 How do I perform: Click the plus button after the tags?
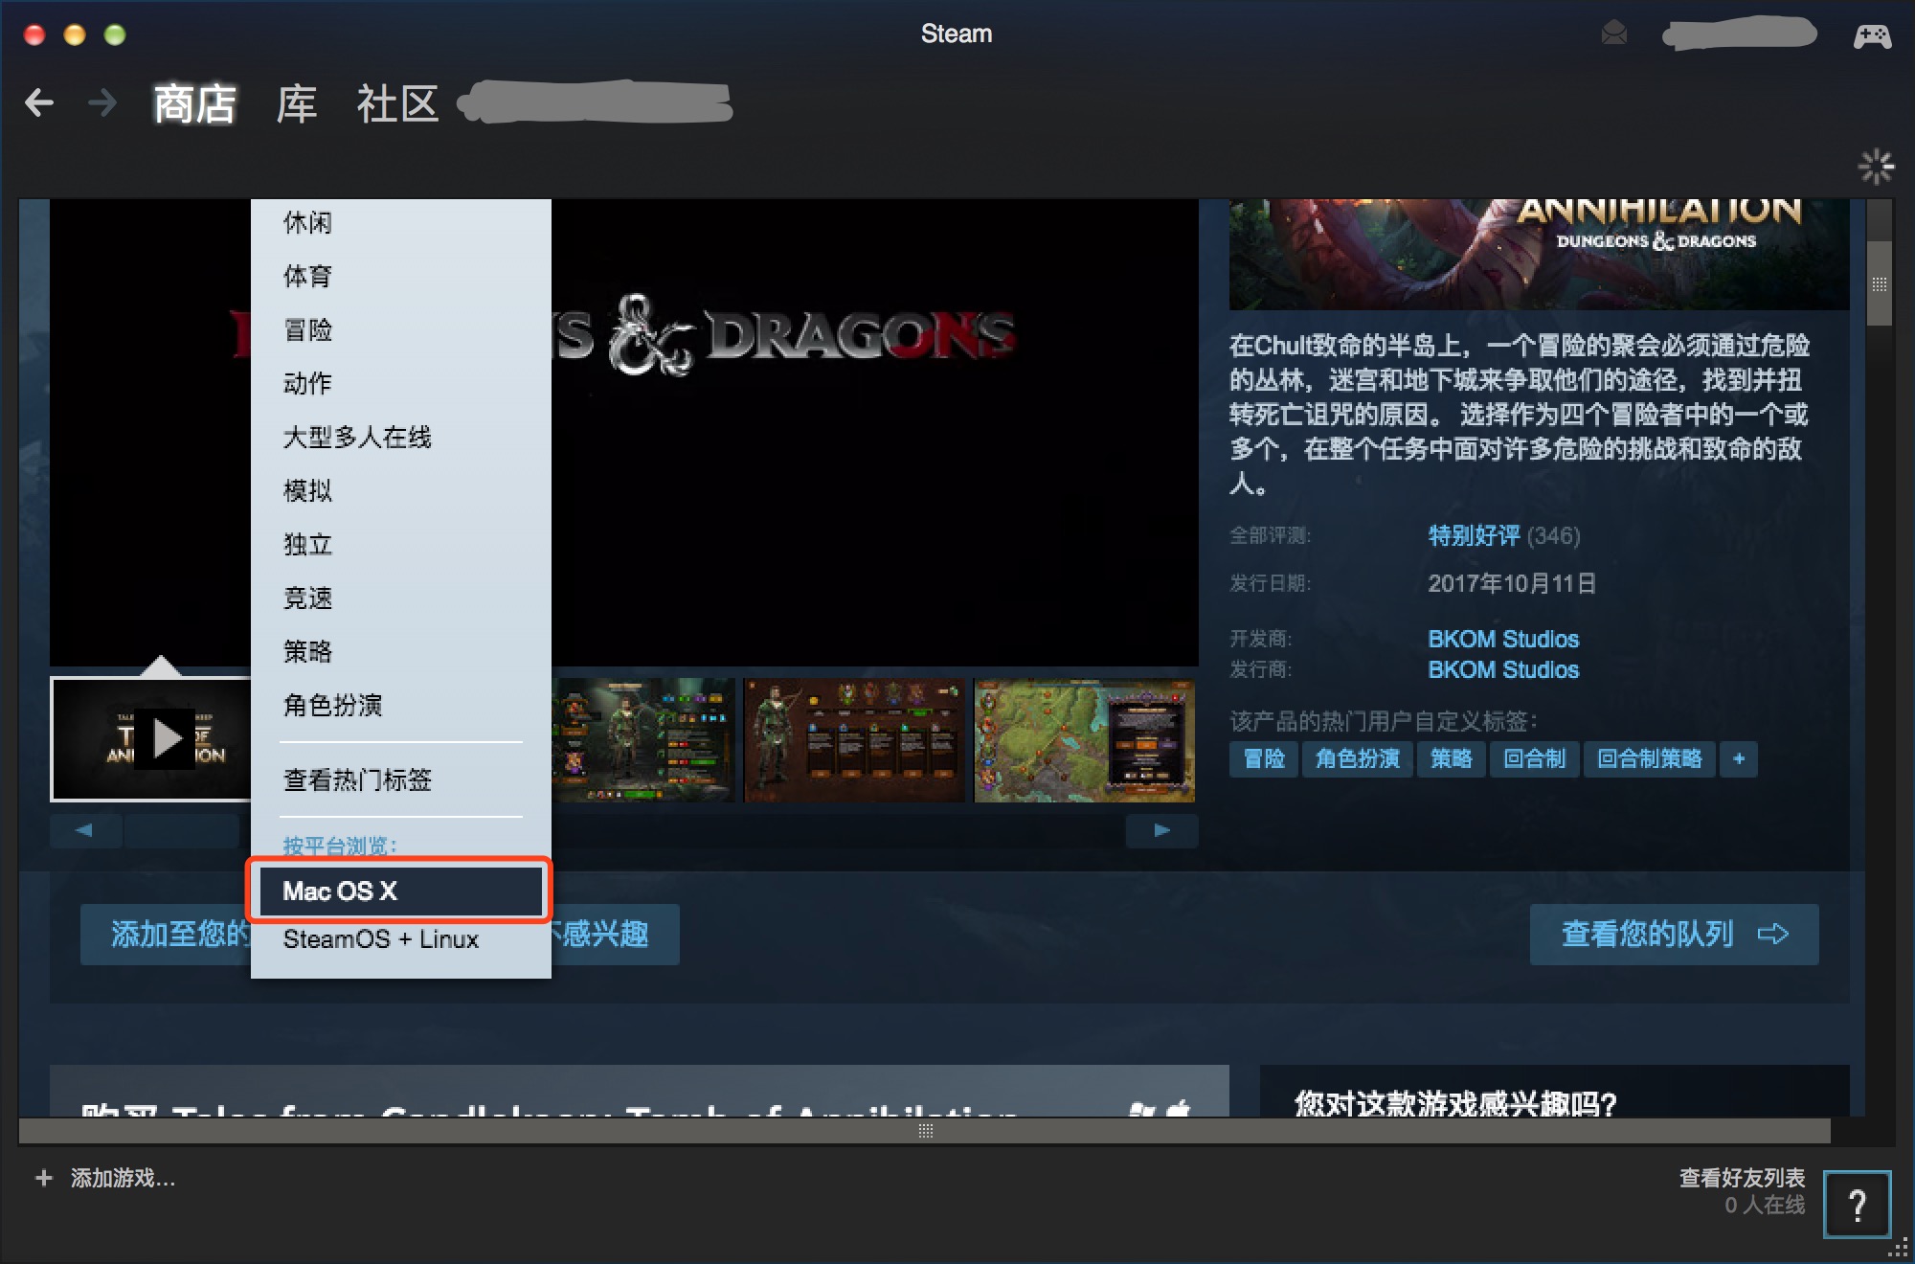1739,759
